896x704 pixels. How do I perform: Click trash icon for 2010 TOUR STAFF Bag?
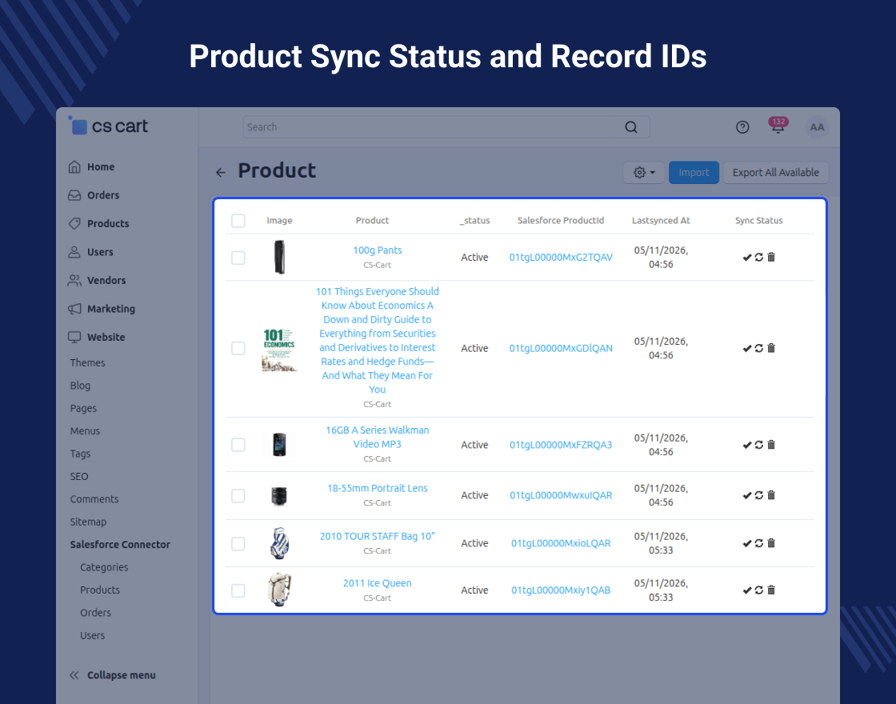click(x=771, y=543)
